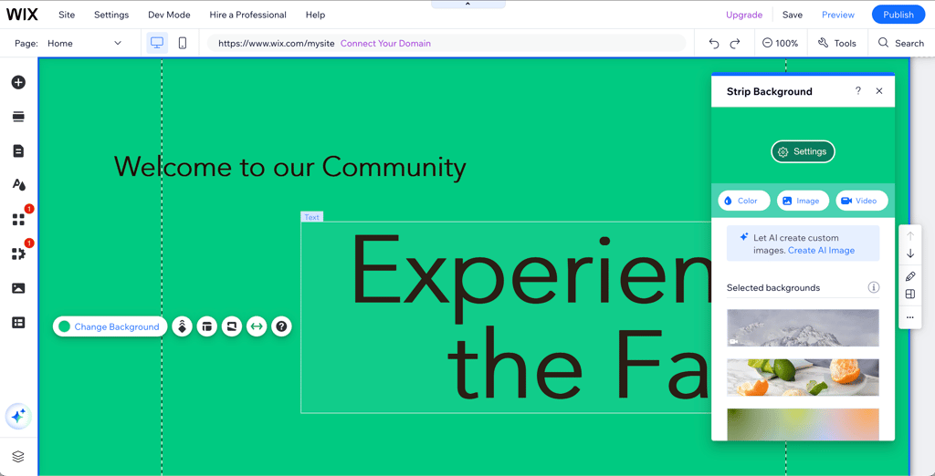This screenshot has height=476, width=935.
Task: Collapse the top bar chevron
Action: pyautogui.click(x=467, y=5)
